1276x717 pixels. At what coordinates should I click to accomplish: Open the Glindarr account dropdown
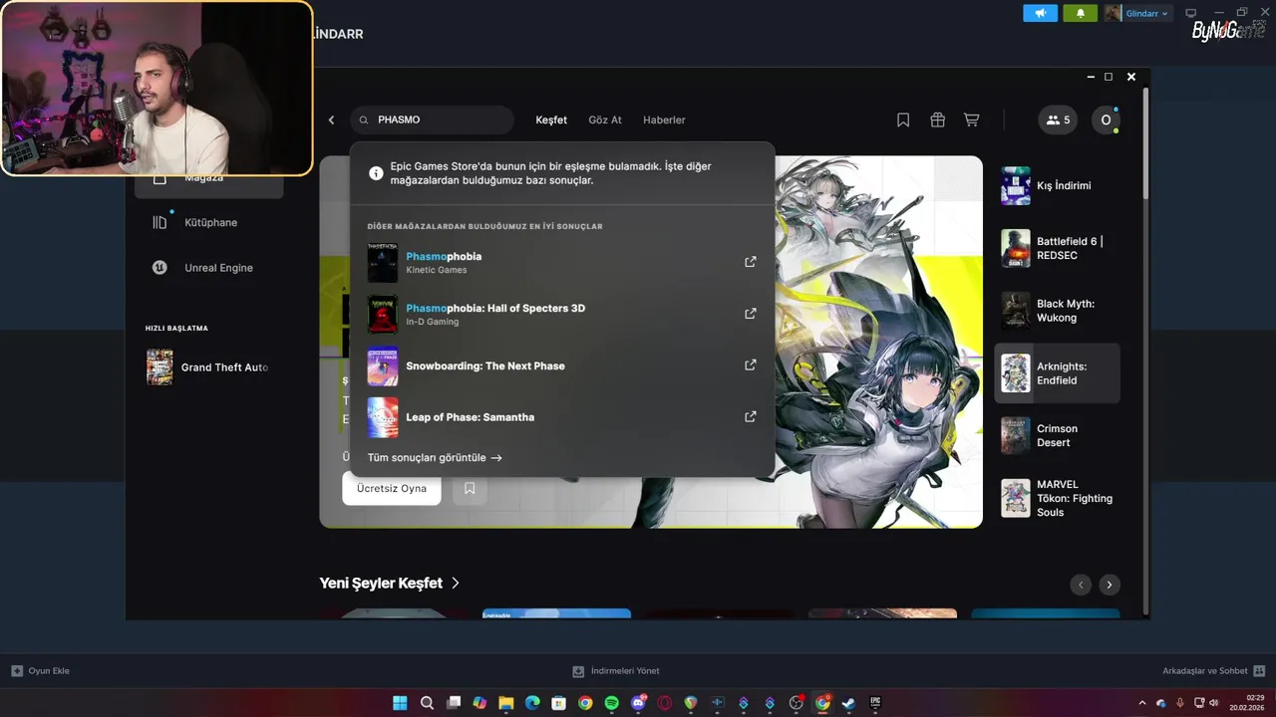(1138, 13)
